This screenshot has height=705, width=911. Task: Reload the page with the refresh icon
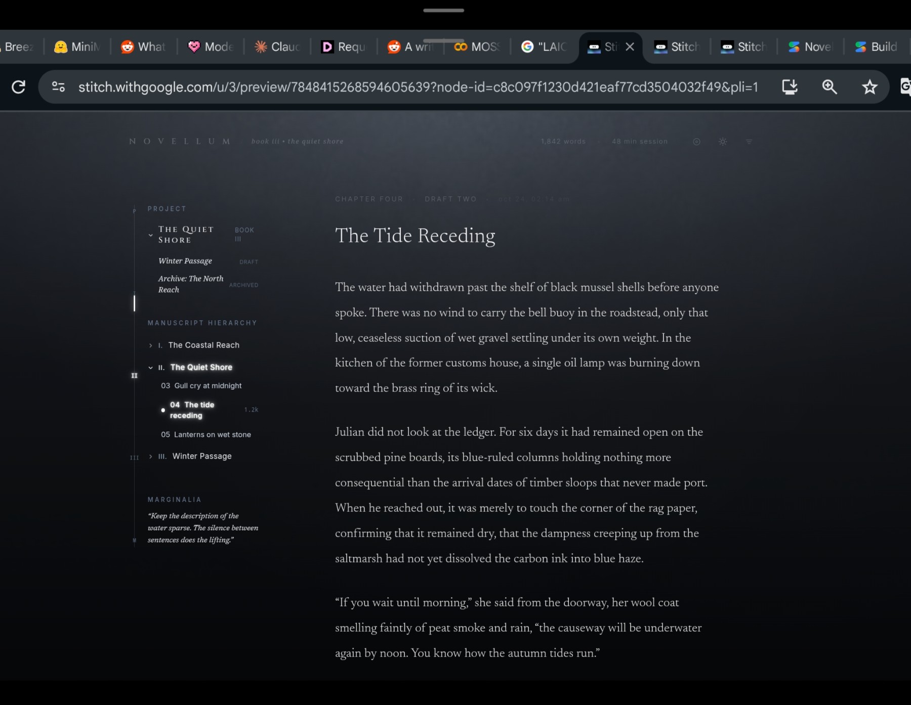[x=19, y=87]
